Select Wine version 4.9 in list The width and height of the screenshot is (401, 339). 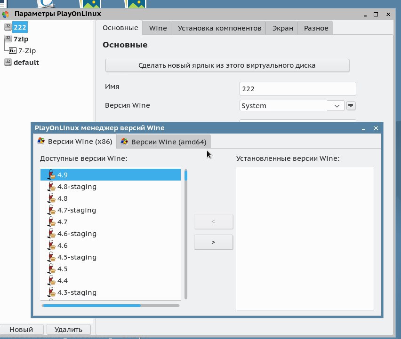[x=111, y=175]
